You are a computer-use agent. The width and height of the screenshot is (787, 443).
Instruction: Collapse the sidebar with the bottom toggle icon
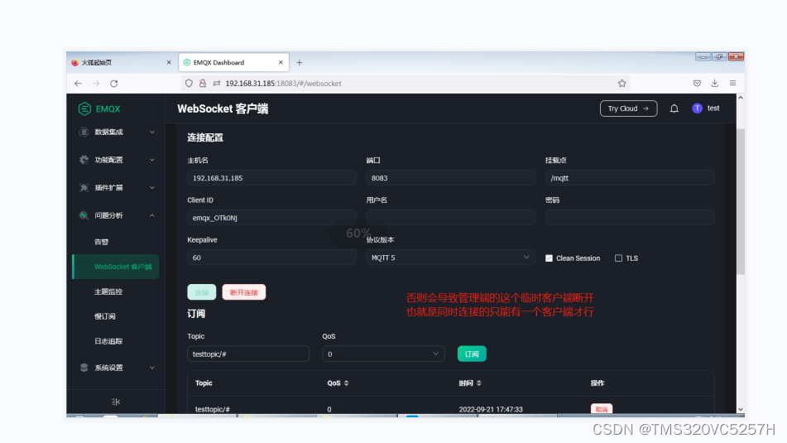pos(116,402)
